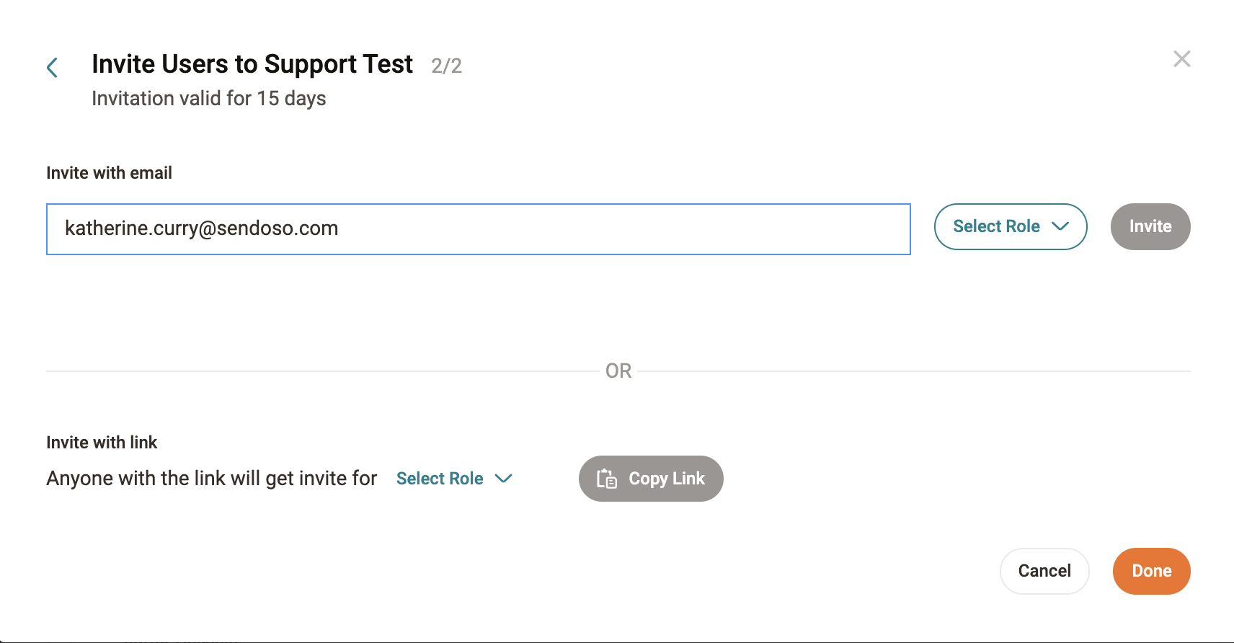Click the katherine.curry@sendoso.com email text
Viewport: 1234px width, 643px height.
tap(201, 229)
